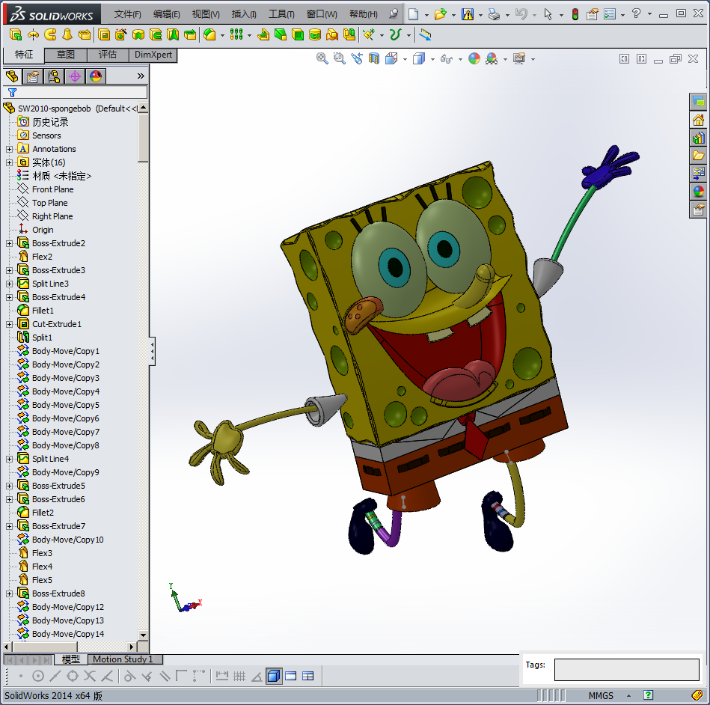This screenshot has width=710, height=705.
Task: Select Front Plane in feature tree
Action: (52, 189)
